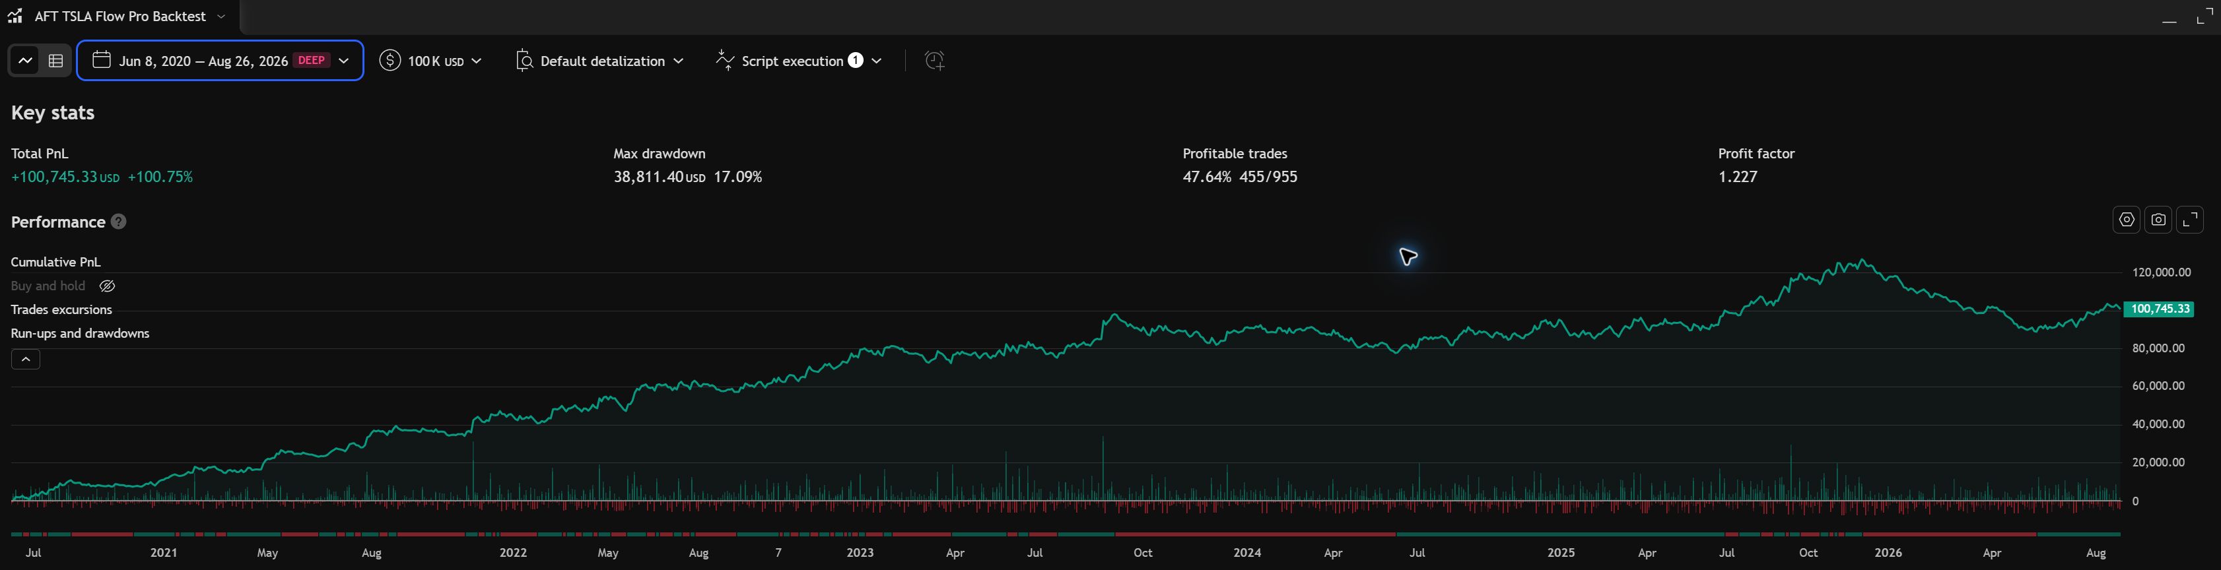
Task: Switch to chart overview view icon
Action: [x=25, y=60]
